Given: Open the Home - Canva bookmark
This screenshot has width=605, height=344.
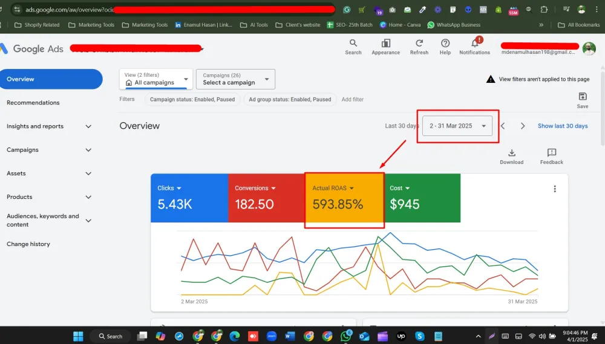Looking at the screenshot, I should coord(401,25).
